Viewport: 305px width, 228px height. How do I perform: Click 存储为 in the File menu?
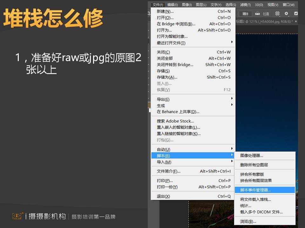(167, 77)
